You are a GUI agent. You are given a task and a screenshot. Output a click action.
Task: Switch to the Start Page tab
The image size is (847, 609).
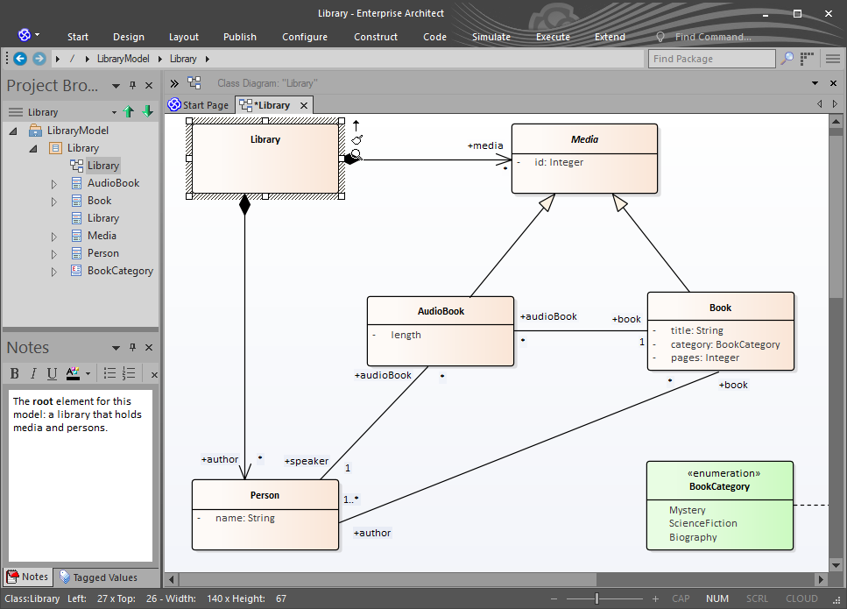[199, 105]
